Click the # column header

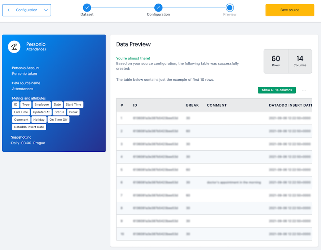pyautogui.click(x=122, y=105)
